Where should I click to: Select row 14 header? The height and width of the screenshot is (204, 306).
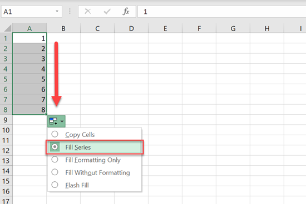pyautogui.click(x=6, y=171)
